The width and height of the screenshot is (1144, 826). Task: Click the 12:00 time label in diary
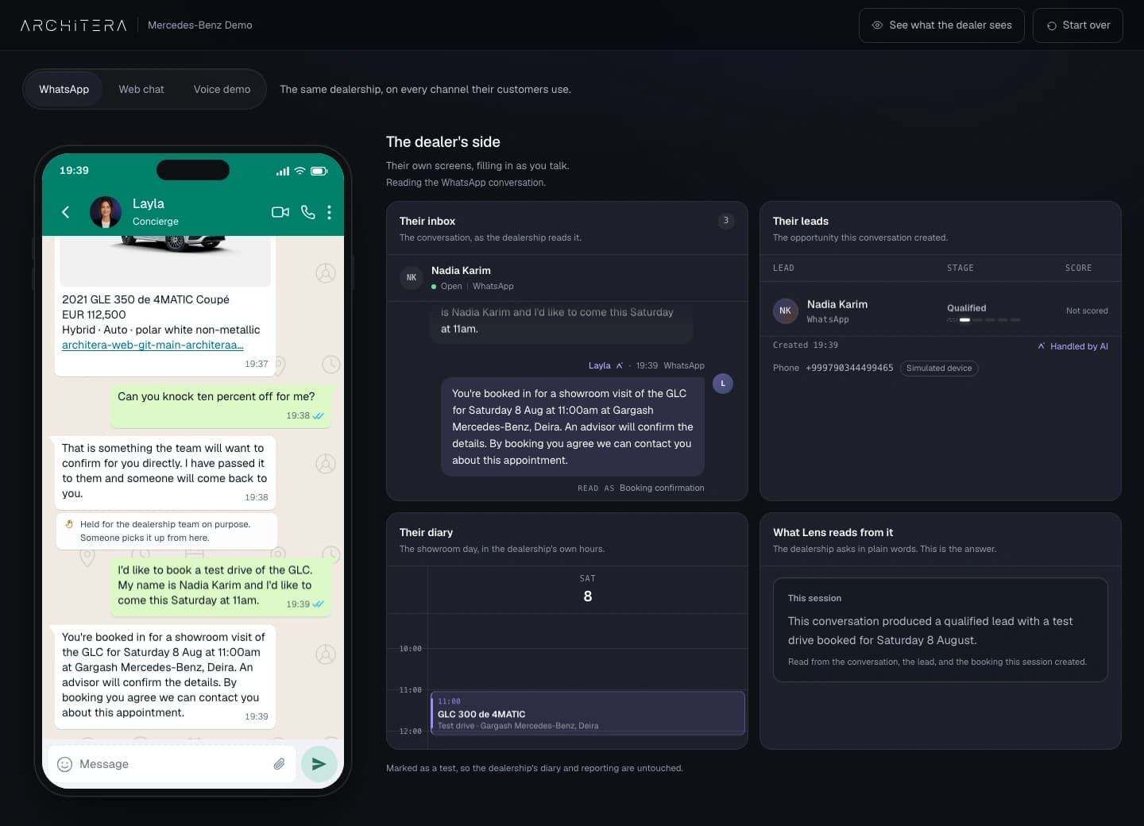410,731
